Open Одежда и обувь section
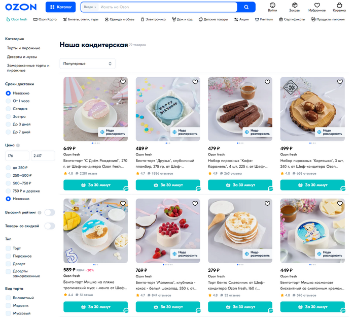355x317 pixels. (120, 19)
